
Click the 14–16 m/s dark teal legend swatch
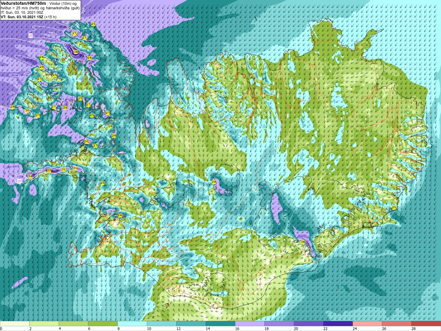coord(220,324)
